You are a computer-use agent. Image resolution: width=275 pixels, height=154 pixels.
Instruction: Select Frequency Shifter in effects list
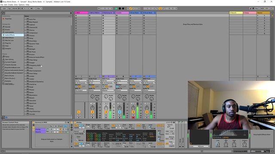(35, 65)
